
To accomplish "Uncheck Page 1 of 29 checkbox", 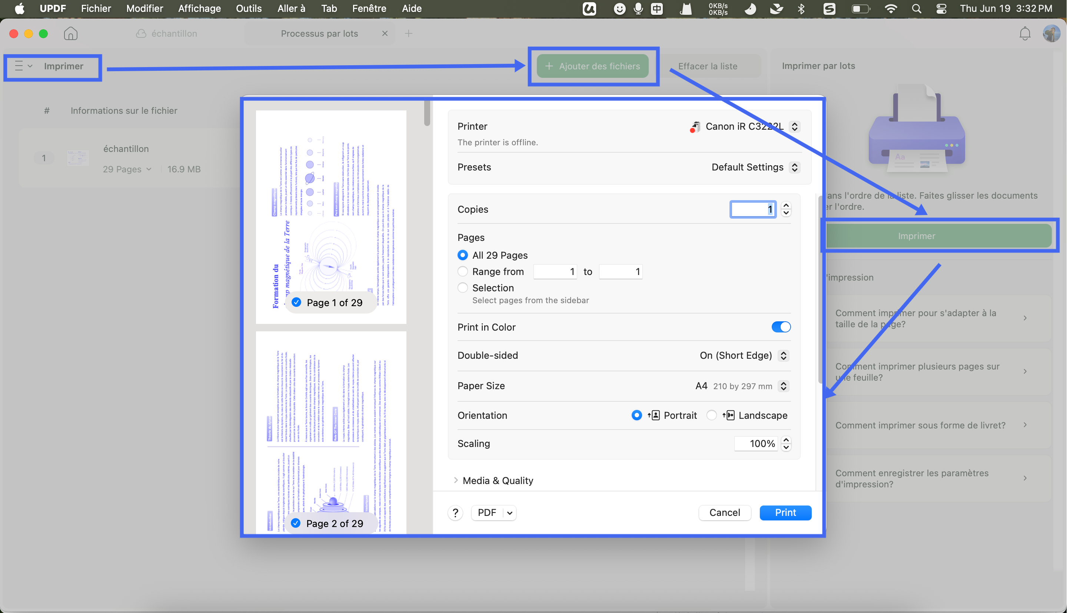I will pyautogui.click(x=296, y=302).
